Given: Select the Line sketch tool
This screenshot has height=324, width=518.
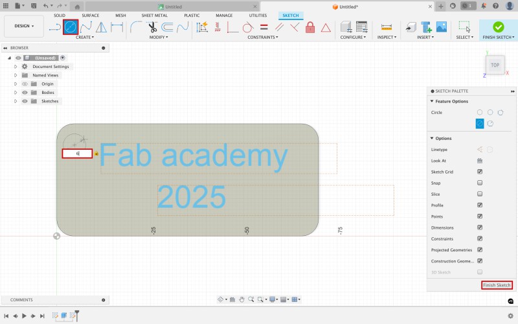Looking at the screenshot, I should point(55,27).
